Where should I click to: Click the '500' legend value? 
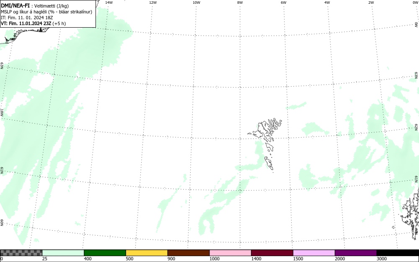click(x=129, y=259)
